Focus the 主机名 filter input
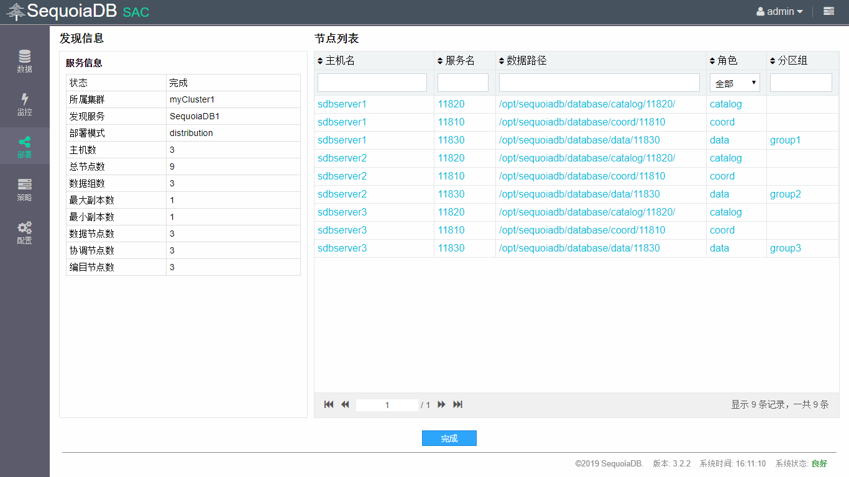Screen dimensions: 849x477 [x=372, y=83]
